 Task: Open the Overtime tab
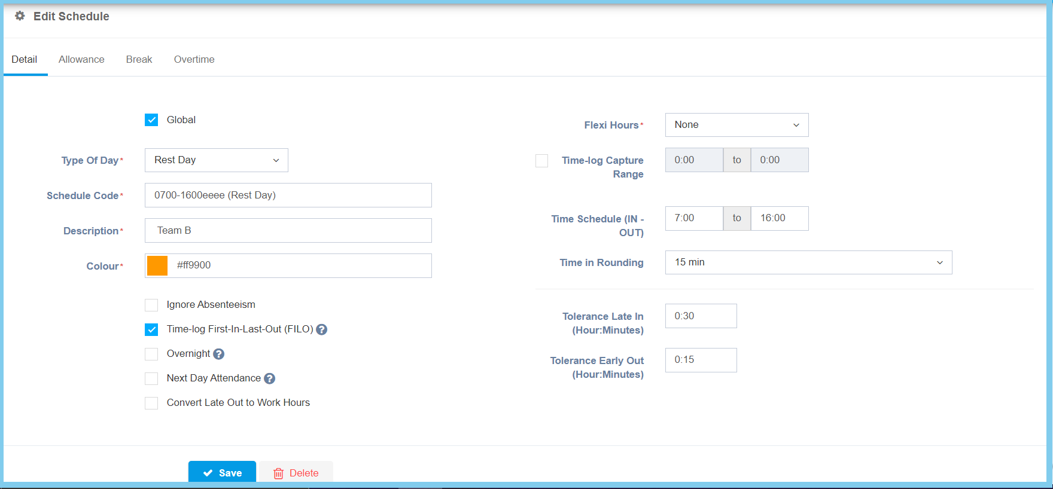[194, 59]
